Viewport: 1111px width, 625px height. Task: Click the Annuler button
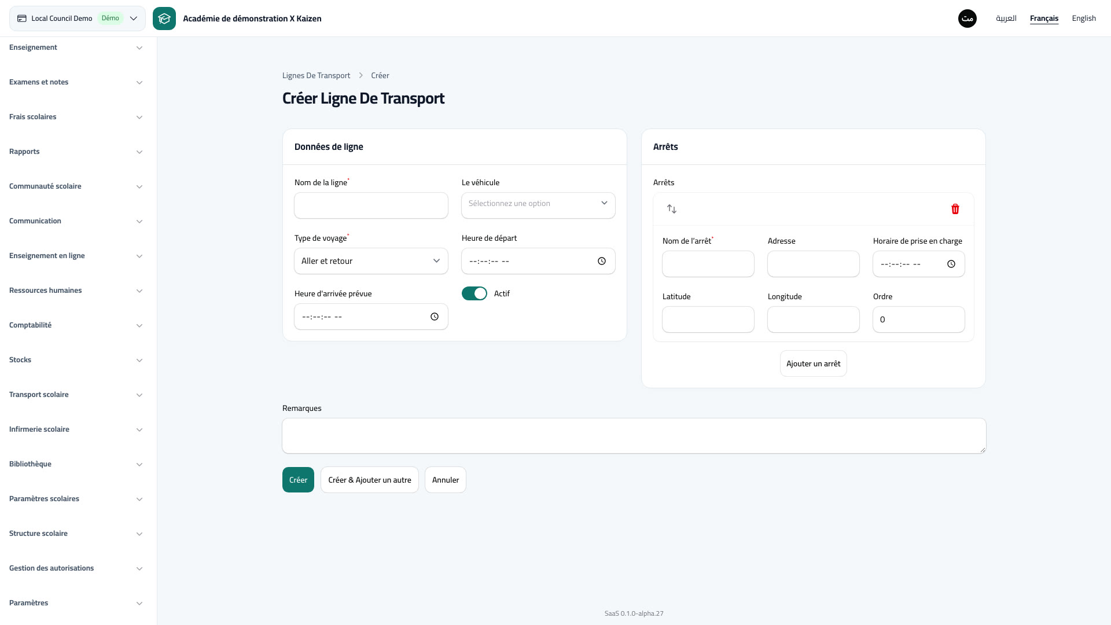click(446, 480)
